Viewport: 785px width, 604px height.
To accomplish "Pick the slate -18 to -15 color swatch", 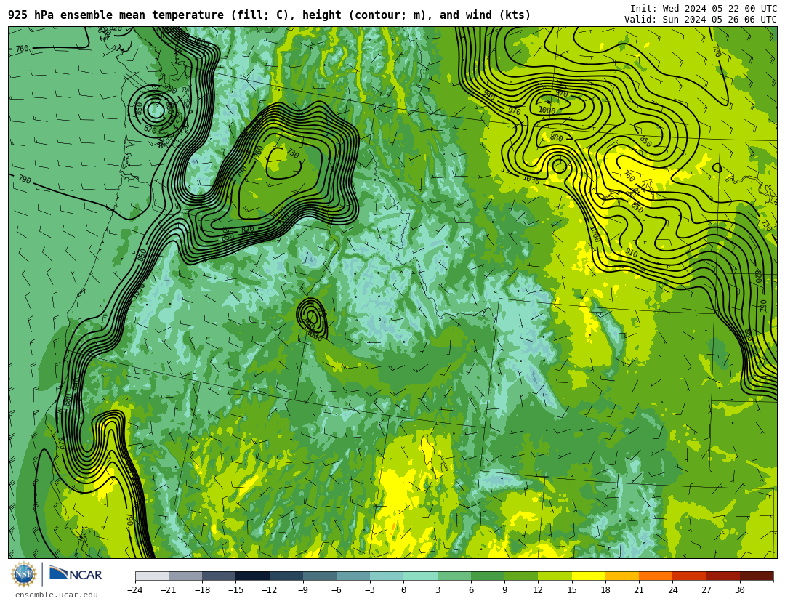I will click(x=219, y=576).
